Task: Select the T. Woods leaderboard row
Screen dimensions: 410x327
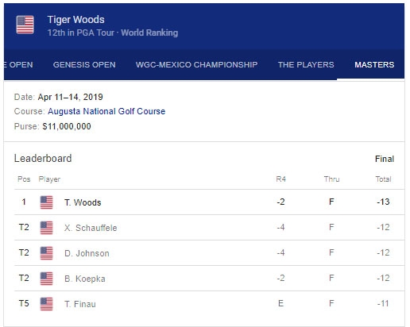Action: 209,202
